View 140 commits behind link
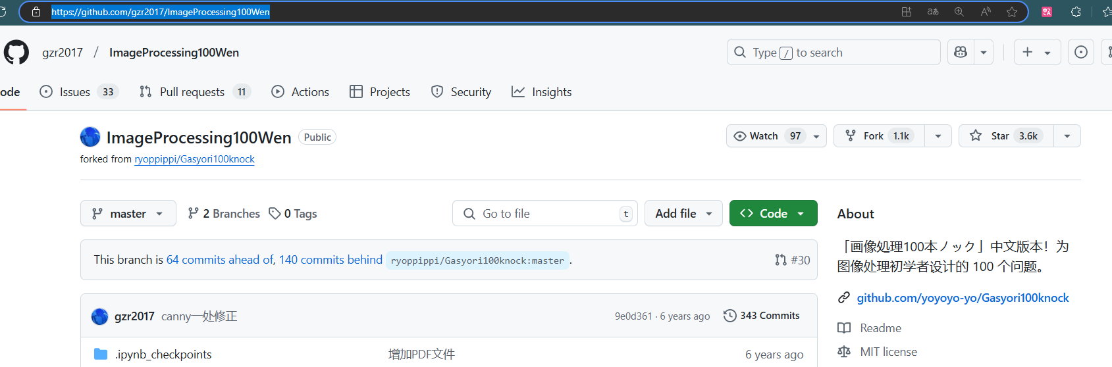This screenshot has width=1112, height=367. (x=331, y=260)
